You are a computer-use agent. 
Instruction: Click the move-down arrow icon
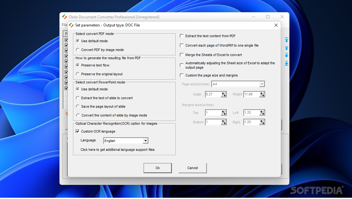click(x=287, y=55)
